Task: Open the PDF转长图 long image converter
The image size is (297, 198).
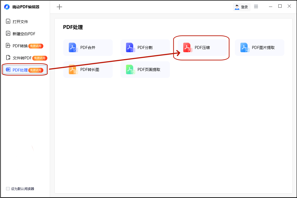Action: click(x=88, y=69)
